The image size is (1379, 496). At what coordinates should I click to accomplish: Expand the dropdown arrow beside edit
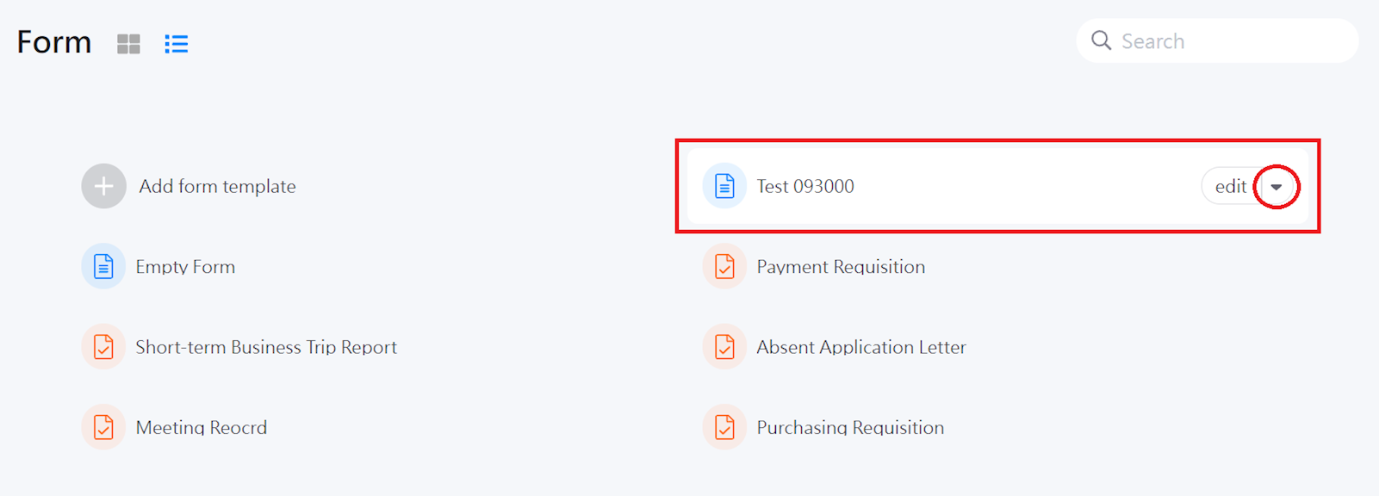(x=1277, y=187)
